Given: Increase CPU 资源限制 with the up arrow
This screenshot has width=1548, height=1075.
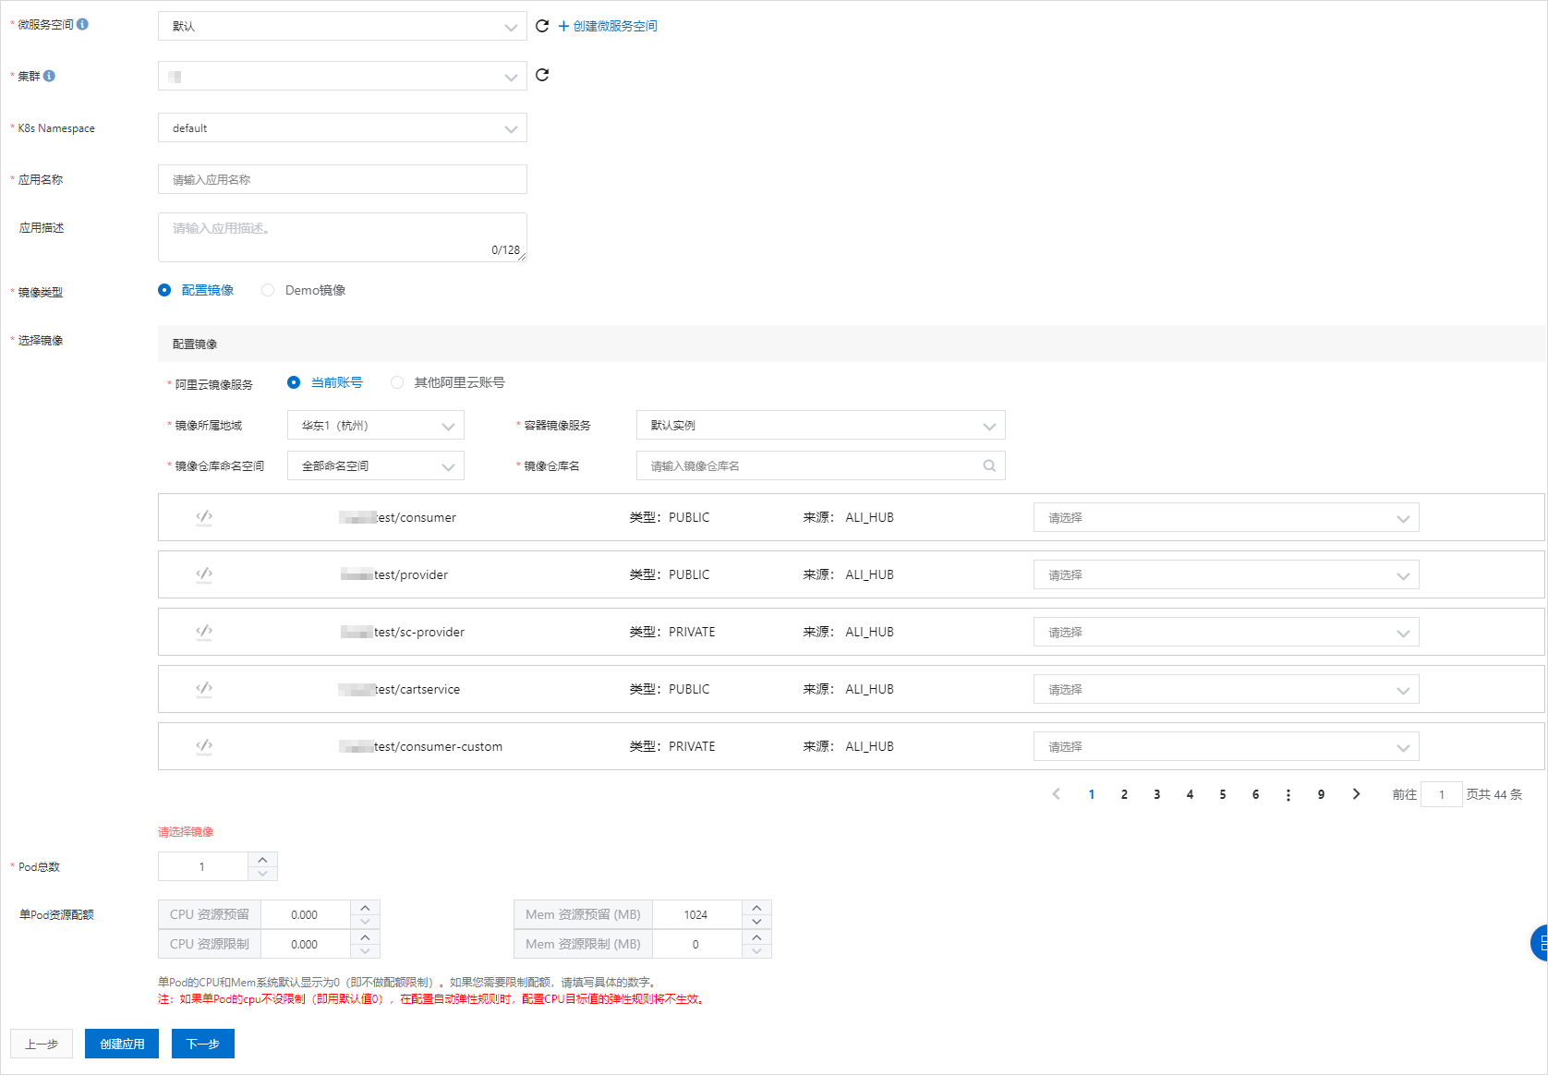Looking at the screenshot, I should click(365, 937).
